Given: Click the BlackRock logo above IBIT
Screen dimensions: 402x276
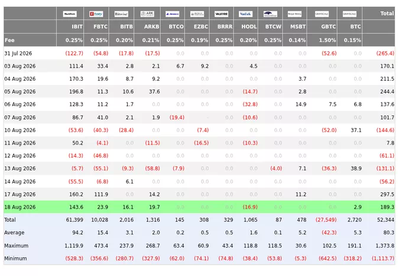Looking at the screenshot, I should tap(70, 14).
